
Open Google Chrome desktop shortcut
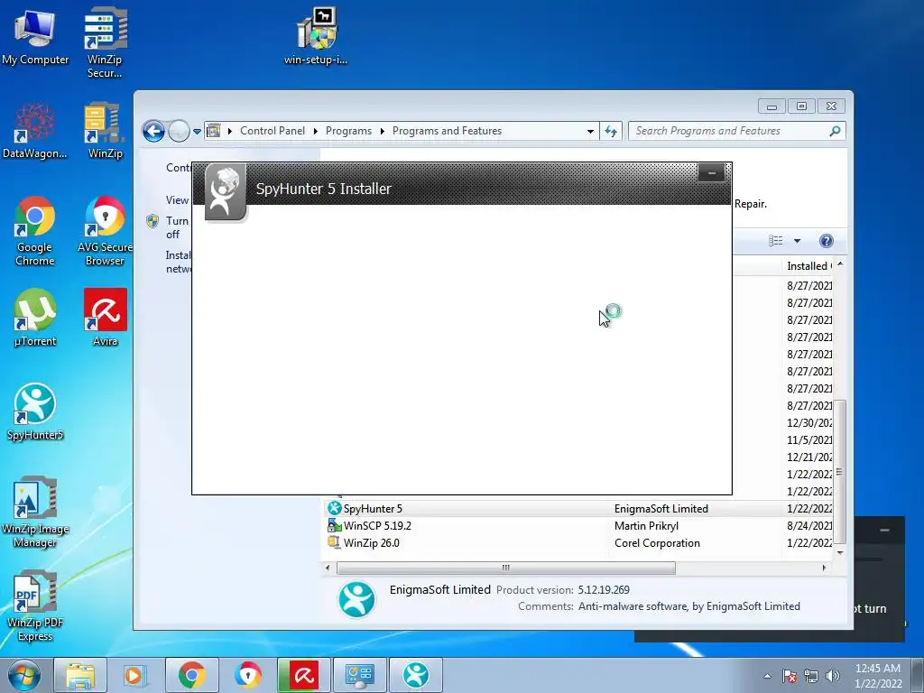pos(35,231)
